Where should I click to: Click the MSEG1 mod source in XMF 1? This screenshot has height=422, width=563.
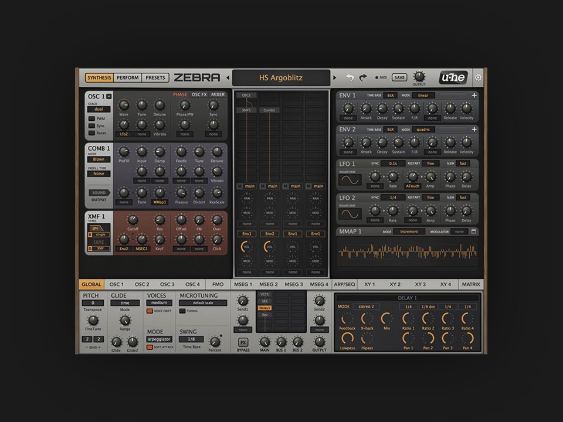click(x=142, y=249)
